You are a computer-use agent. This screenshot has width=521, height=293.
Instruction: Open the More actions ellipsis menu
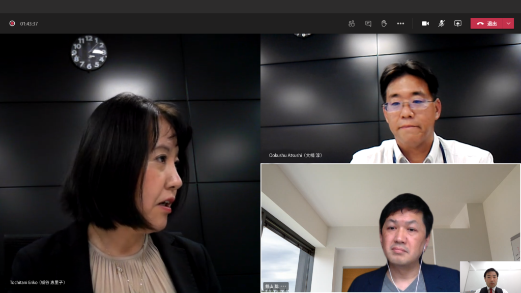click(x=401, y=23)
